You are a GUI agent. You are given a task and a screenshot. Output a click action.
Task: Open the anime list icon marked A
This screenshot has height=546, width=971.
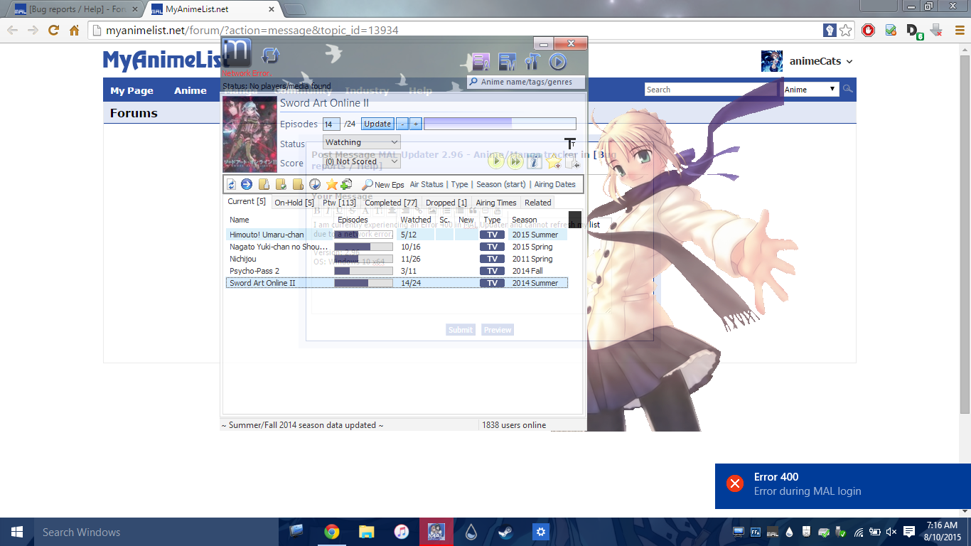[481, 62]
